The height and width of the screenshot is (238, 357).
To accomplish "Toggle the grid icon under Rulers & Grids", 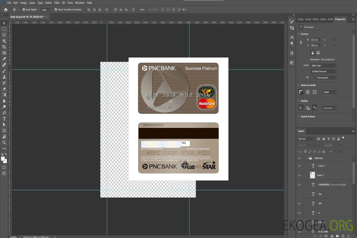I will 308,92.
